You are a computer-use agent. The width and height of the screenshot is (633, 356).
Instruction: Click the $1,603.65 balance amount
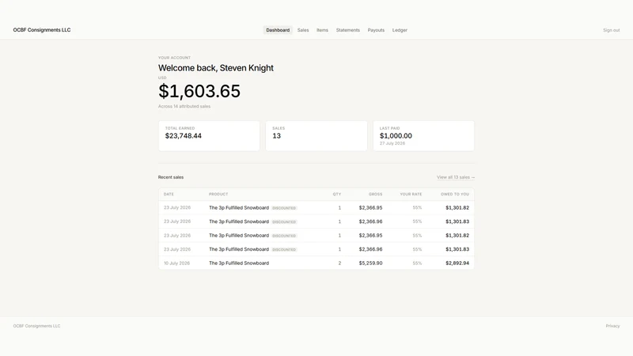coord(199,91)
